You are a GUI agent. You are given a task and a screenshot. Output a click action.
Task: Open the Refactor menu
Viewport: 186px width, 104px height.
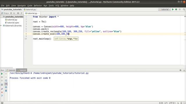click(x=38, y=5)
